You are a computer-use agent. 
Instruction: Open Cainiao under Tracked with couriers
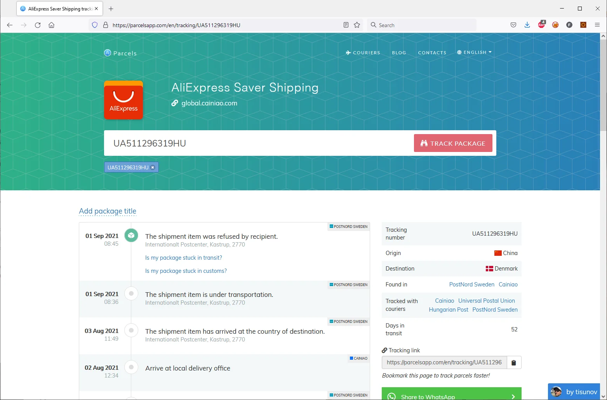tap(445, 301)
